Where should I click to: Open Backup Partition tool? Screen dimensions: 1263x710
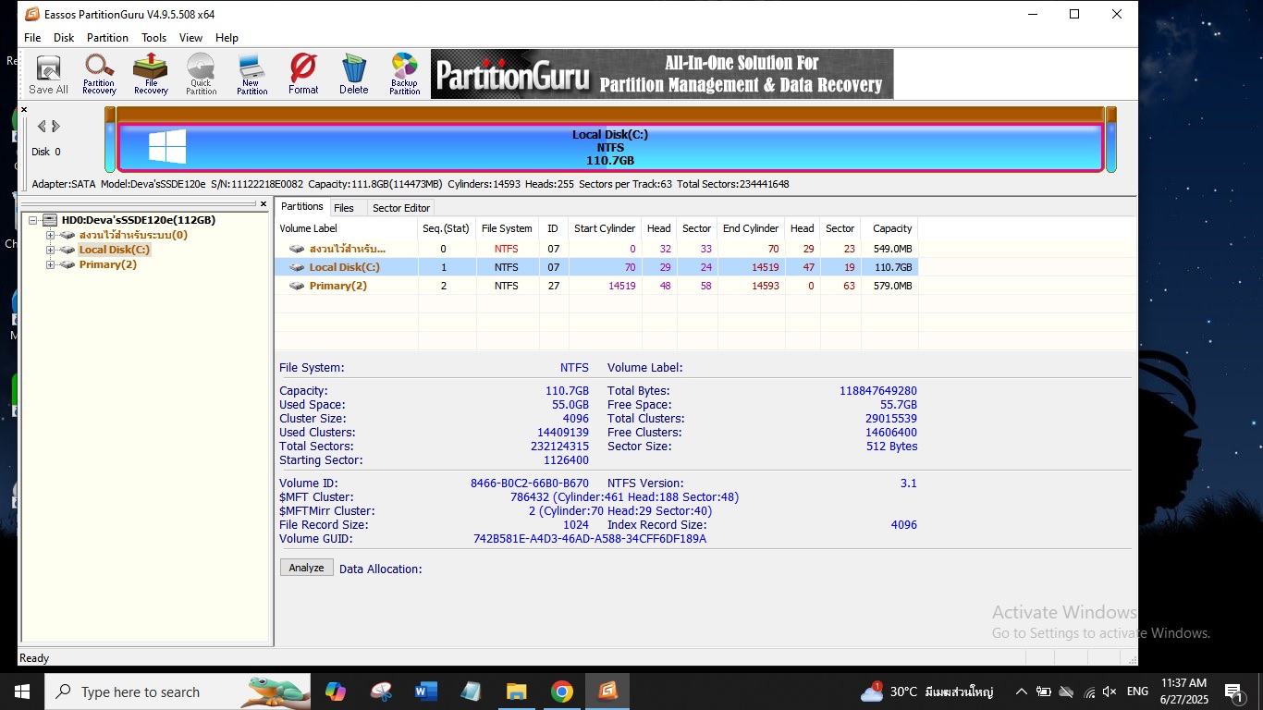[404, 75]
